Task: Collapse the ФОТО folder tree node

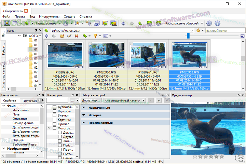Action: pyautogui.click(x=19, y=36)
